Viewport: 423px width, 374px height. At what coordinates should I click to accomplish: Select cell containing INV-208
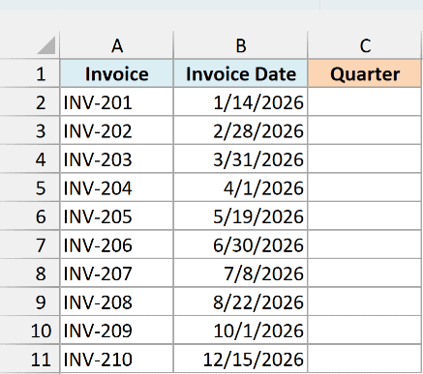(117, 302)
